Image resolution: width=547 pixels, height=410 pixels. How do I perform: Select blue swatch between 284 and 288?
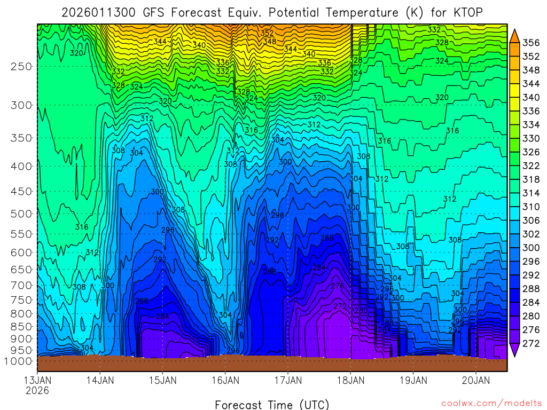click(x=515, y=296)
